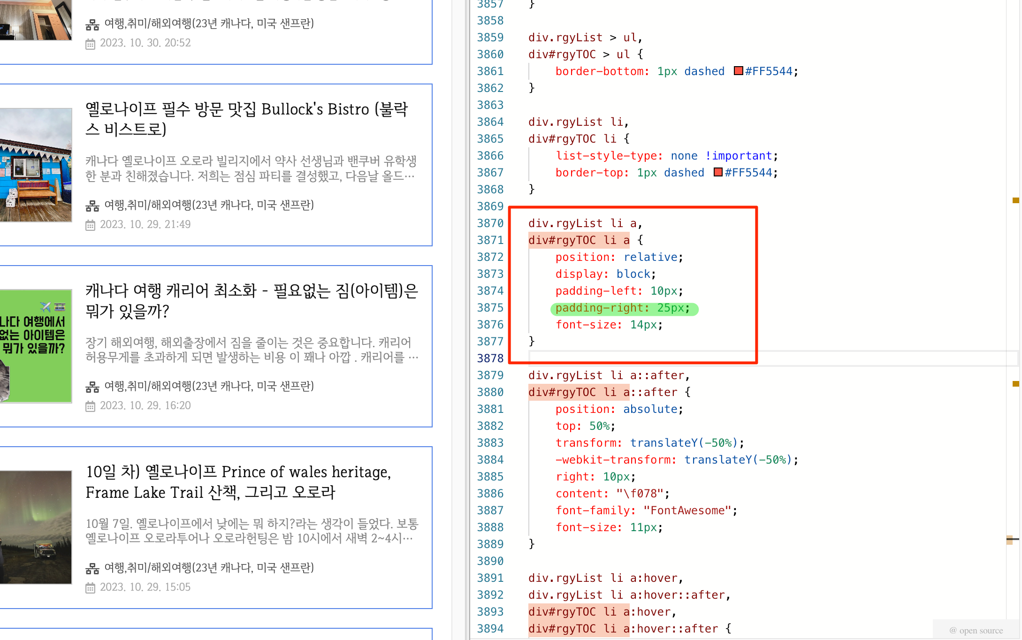Click the calendar icon dated 2023.10.29 16:20
Viewport: 1022px width, 640px height.
click(x=90, y=405)
